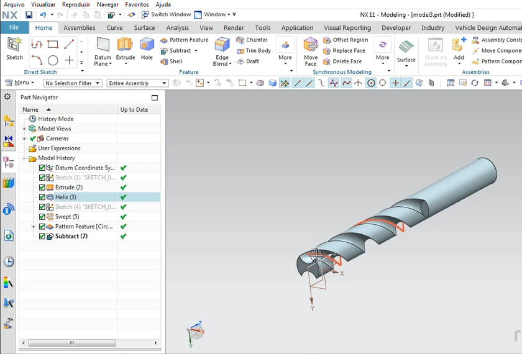Open the No Selection Filter dropdown

pyautogui.click(x=72, y=83)
